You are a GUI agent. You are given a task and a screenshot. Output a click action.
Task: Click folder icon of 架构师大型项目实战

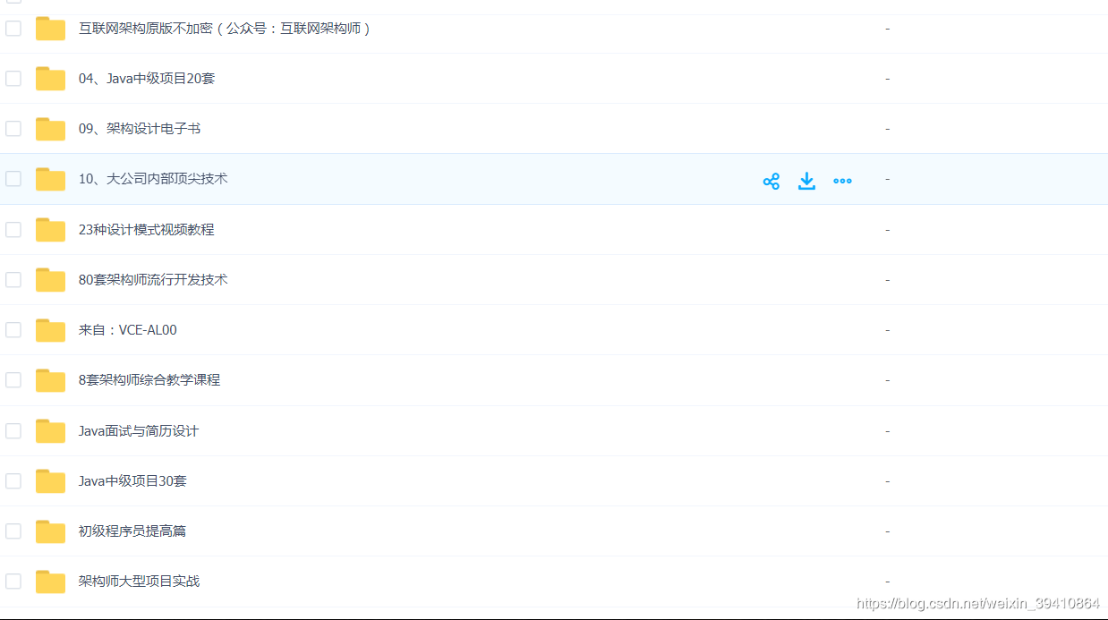pos(51,582)
